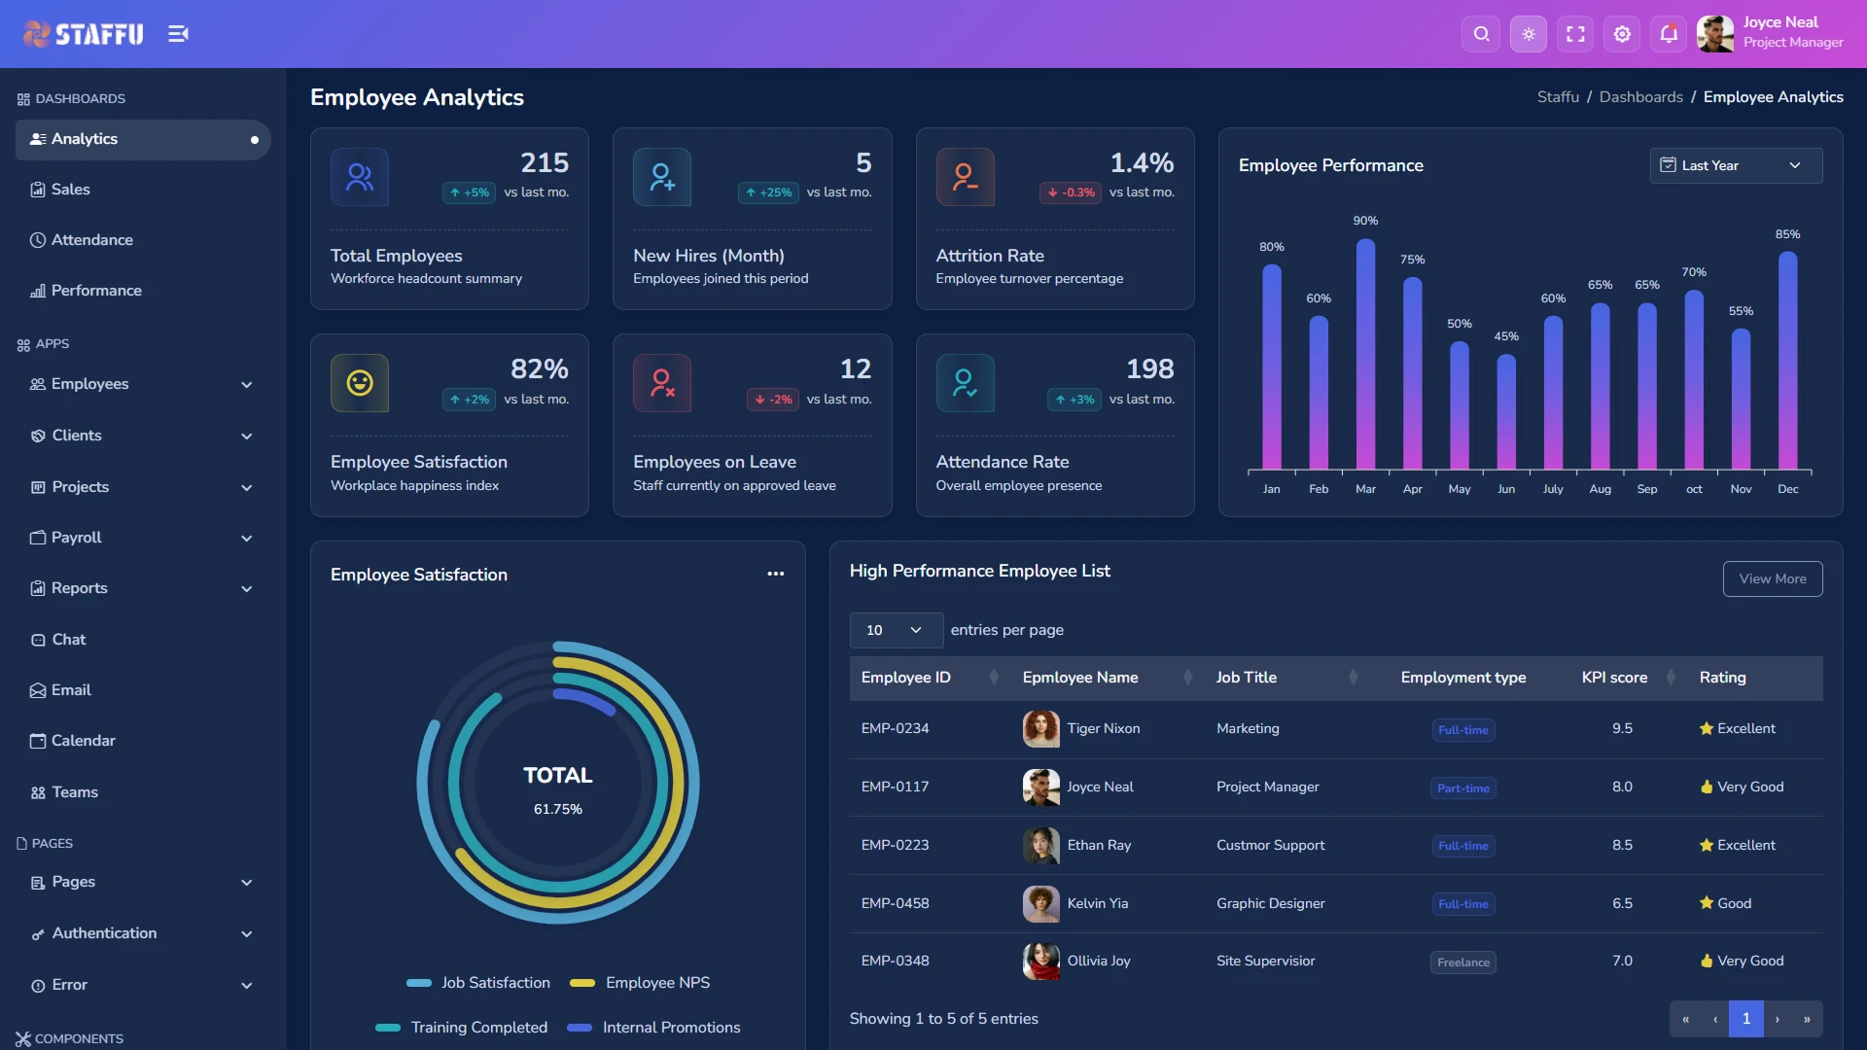Toggle Job Satisfaction legend series

click(478, 983)
